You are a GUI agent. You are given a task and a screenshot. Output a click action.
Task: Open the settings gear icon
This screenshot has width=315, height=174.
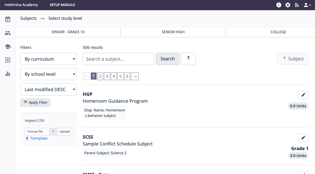coord(288,5)
